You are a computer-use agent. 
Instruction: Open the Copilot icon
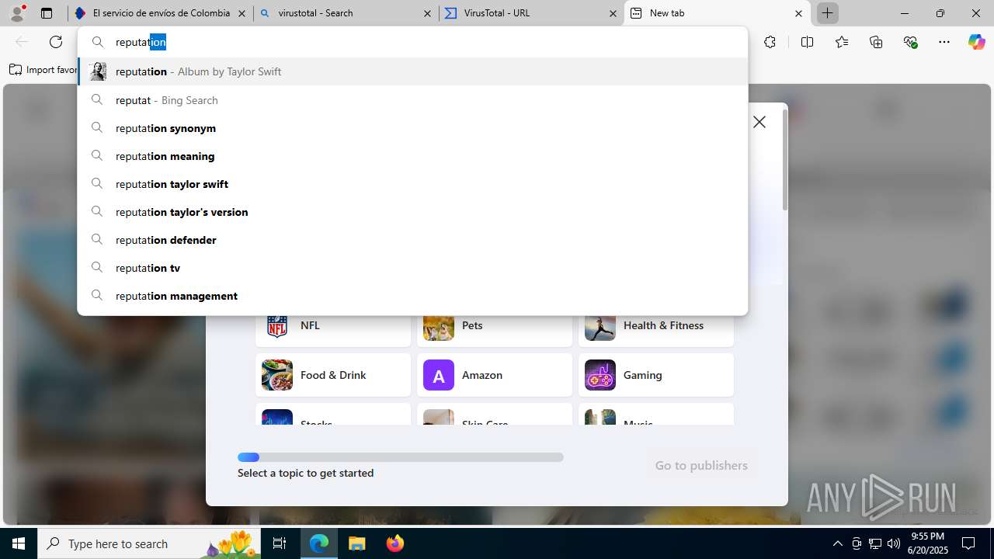pyautogui.click(x=976, y=42)
